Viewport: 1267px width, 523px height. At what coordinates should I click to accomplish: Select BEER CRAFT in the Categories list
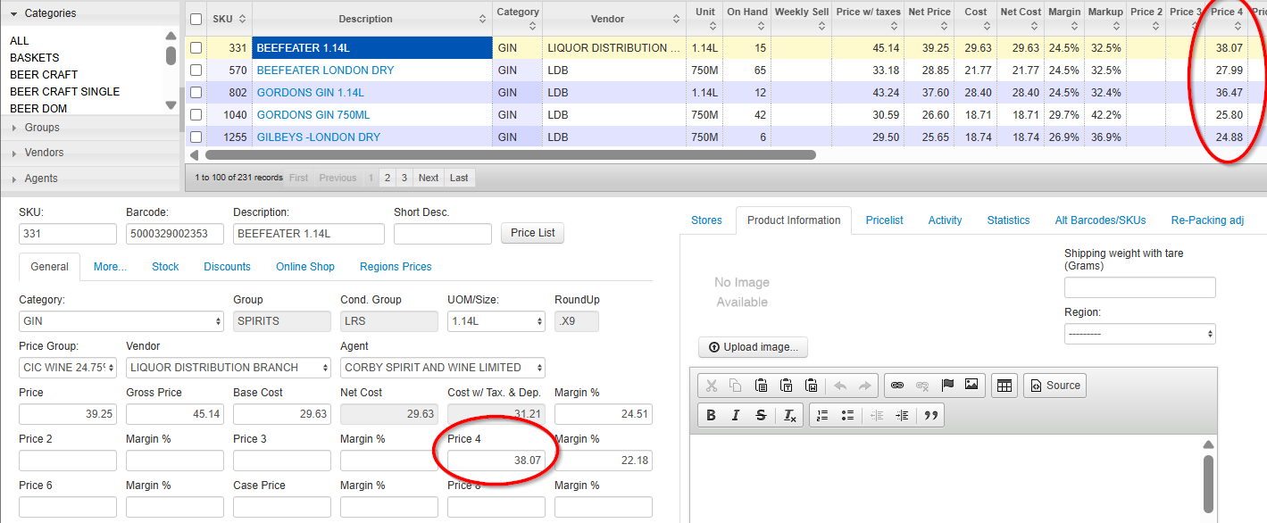(x=44, y=75)
